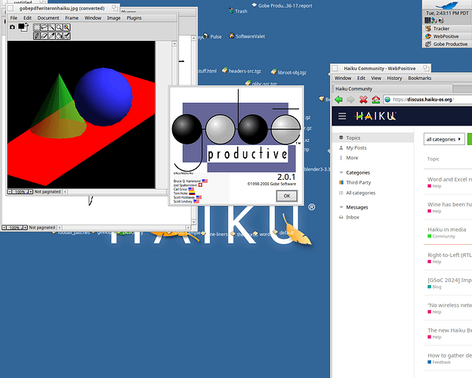
Task: Click the SoftwareValet desktop icon
Action: (x=247, y=36)
